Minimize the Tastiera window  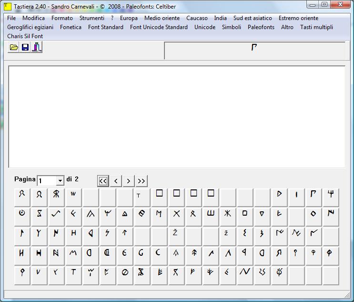313,5
